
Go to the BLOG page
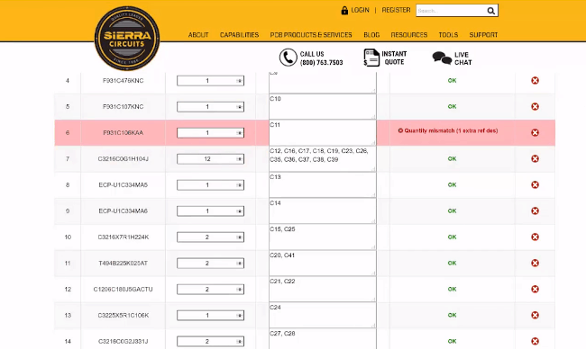click(x=371, y=35)
